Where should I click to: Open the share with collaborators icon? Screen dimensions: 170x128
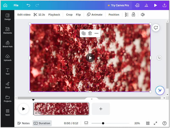point(137,5)
